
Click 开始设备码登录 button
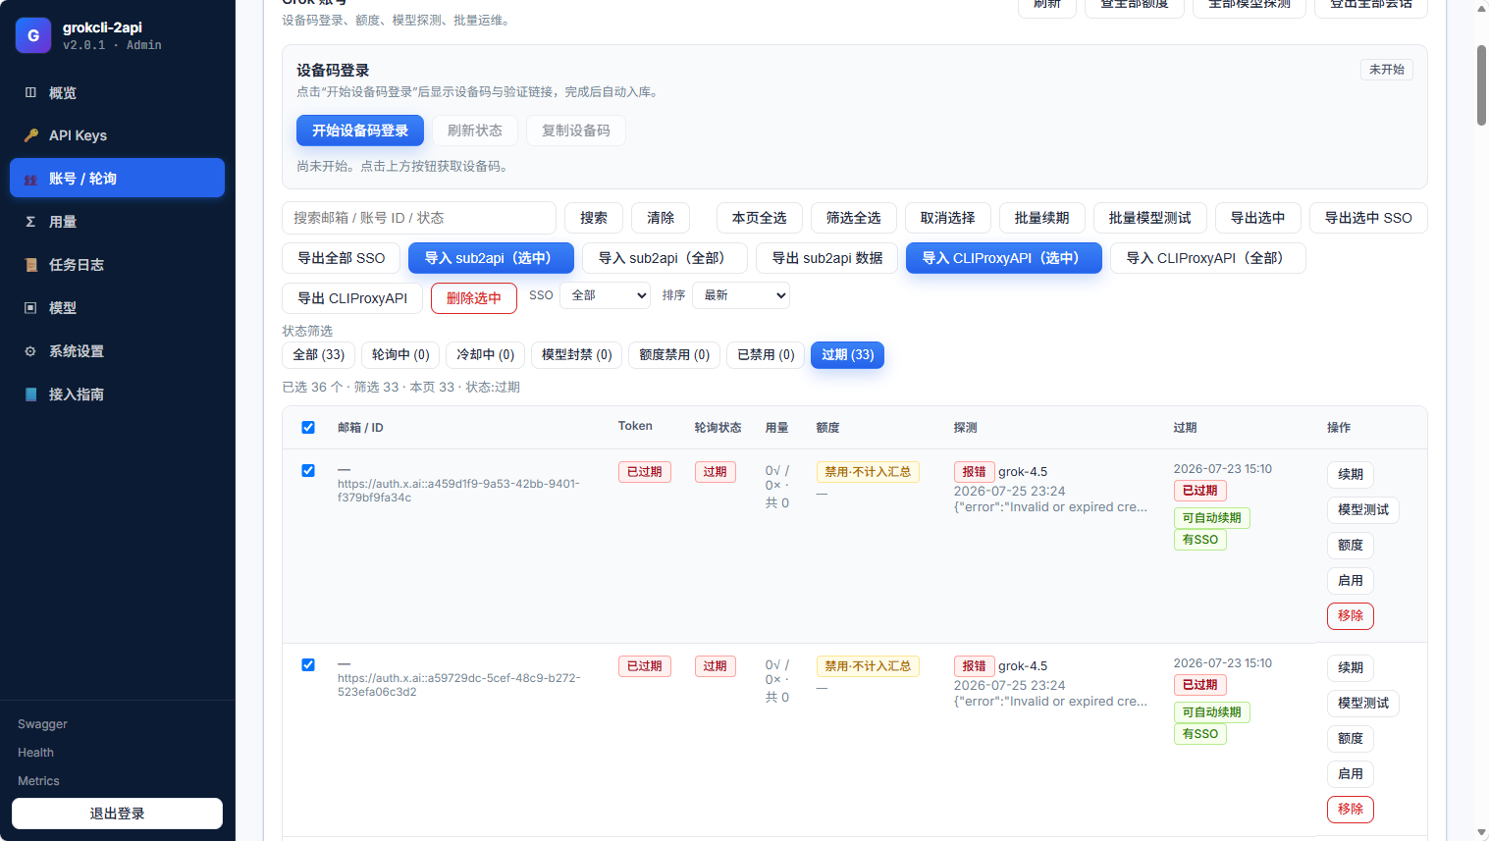360,131
